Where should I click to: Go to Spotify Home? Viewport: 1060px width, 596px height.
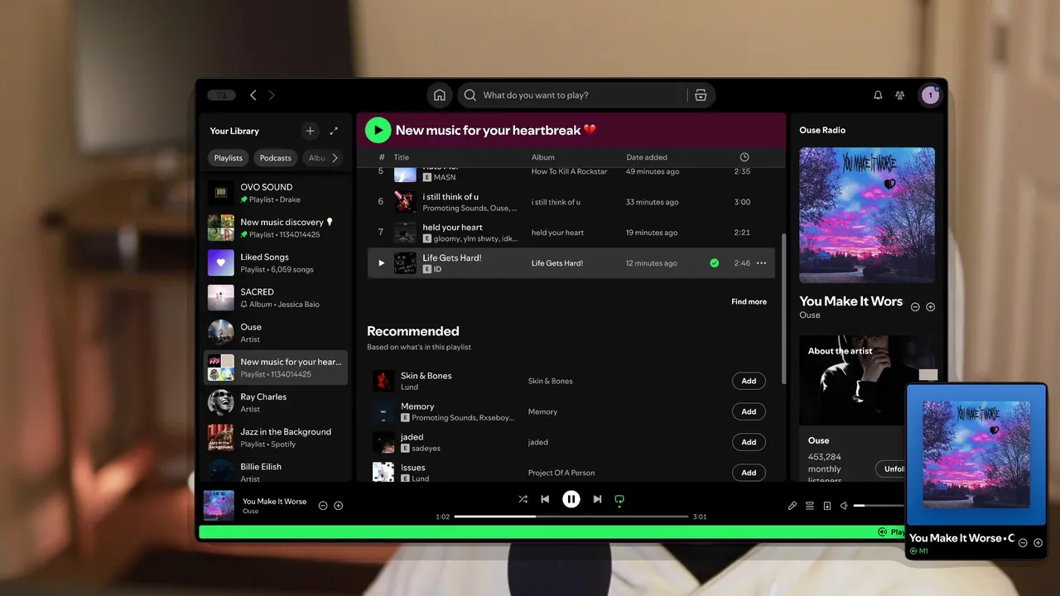point(440,95)
